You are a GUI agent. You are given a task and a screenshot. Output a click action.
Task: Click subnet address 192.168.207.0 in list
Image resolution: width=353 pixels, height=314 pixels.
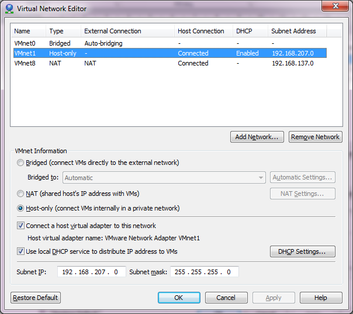pyautogui.click(x=293, y=53)
